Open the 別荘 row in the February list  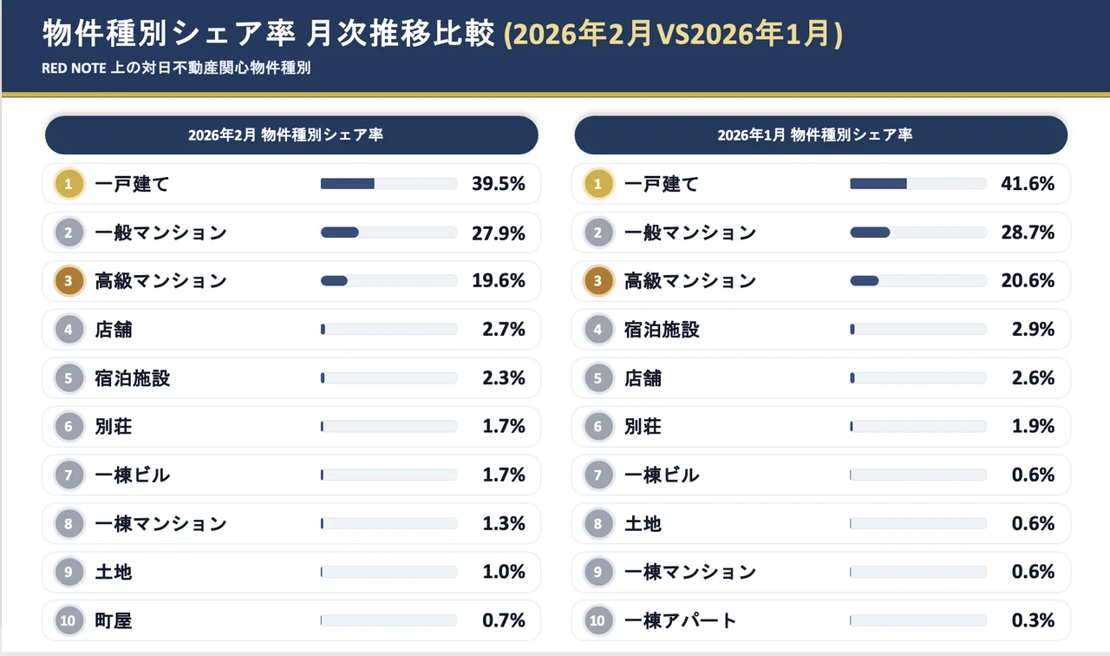tap(291, 426)
